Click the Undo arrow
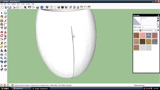The height and width of the screenshot is (90, 160). [29, 7]
